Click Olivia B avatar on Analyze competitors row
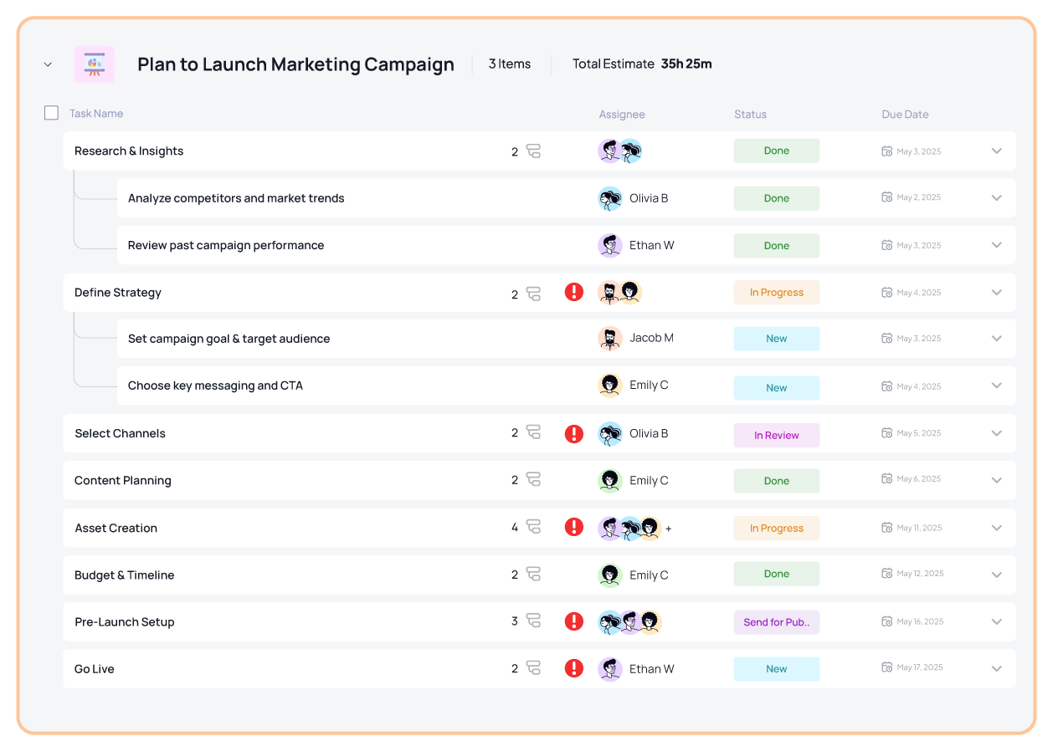Viewport: 1053px width, 751px height. tap(610, 198)
